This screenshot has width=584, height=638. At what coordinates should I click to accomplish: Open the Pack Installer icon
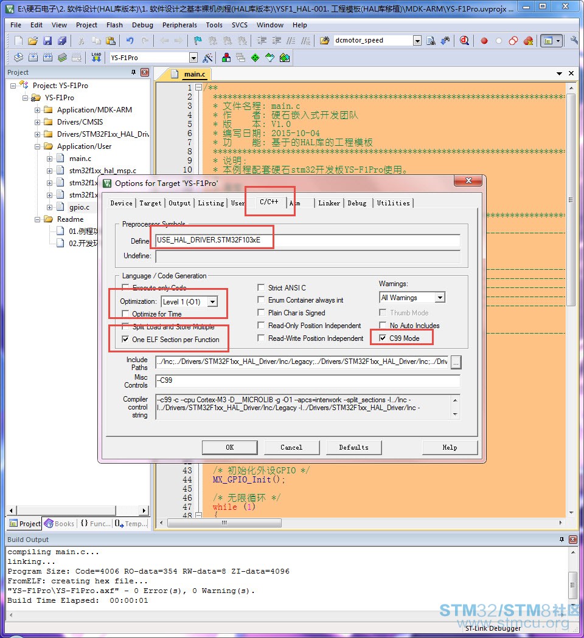pyautogui.click(x=285, y=58)
